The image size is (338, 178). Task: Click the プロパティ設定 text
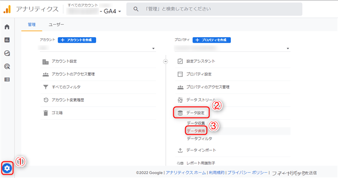(x=199, y=74)
